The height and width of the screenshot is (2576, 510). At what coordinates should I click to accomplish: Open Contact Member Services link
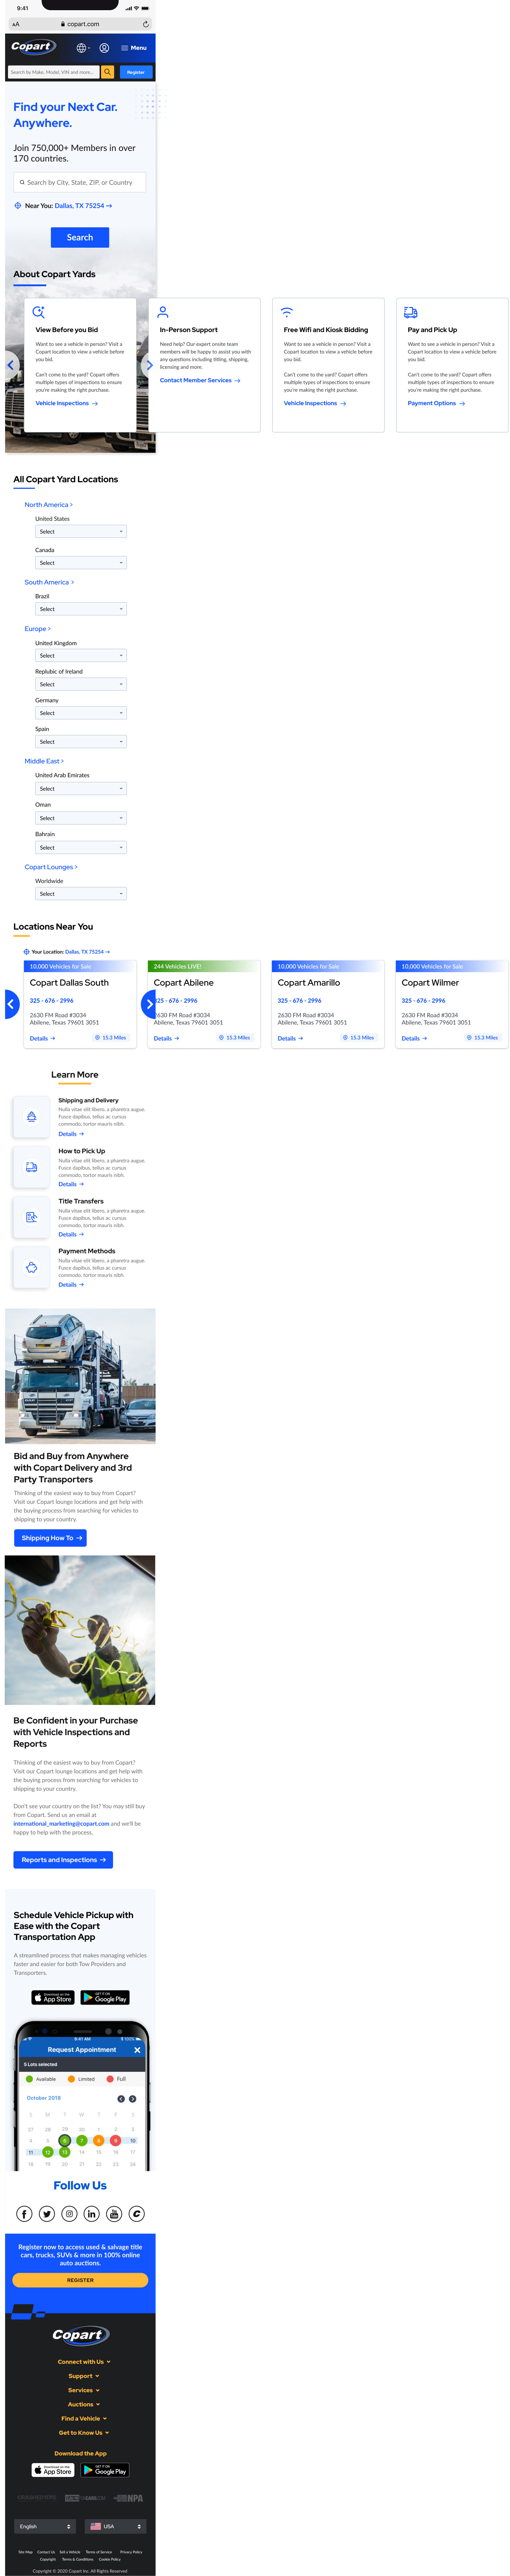(x=200, y=380)
